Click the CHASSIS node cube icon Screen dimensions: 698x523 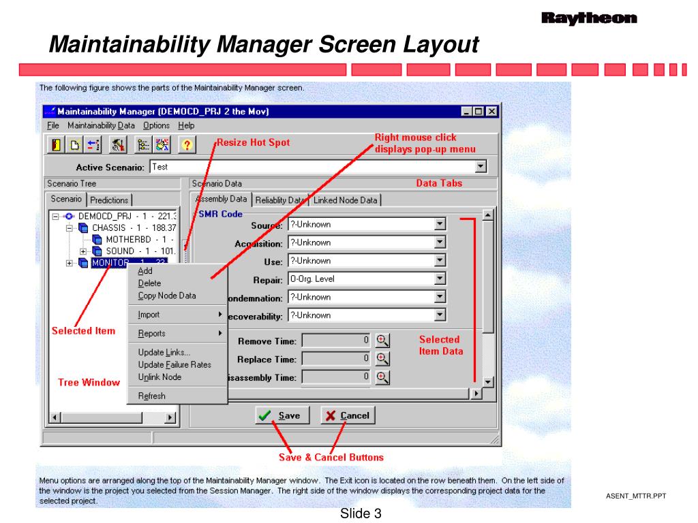pos(83,227)
